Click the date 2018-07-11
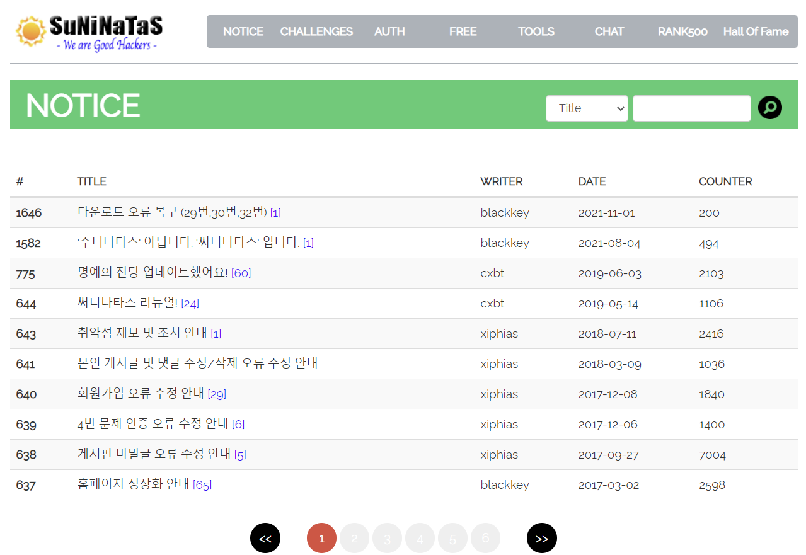 [x=607, y=334]
